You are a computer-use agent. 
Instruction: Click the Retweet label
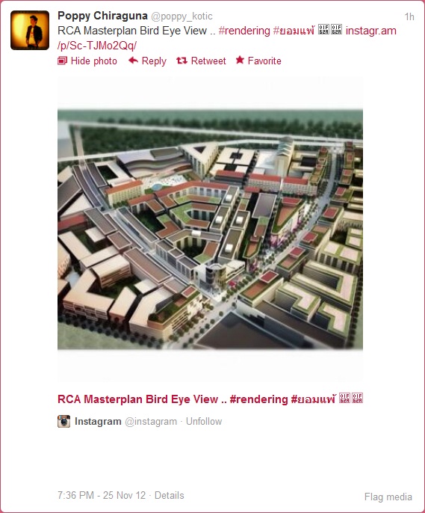pyautogui.click(x=208, y=61)
